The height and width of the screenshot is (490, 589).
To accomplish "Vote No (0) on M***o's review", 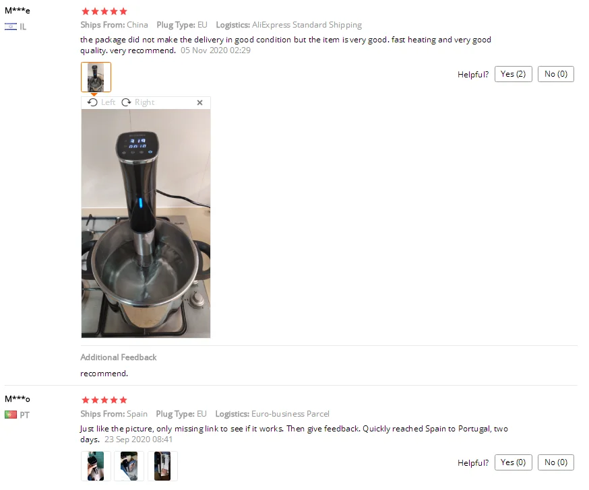I will (x=555, y=462).
